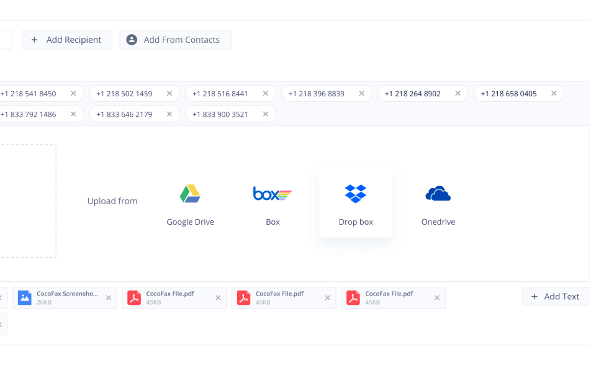Viewport: 596px width, 380px height.
Task: Choose Box as upload source
Action: pos(273,205)
